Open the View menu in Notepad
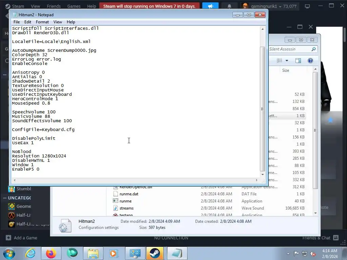 click(58, 22)
